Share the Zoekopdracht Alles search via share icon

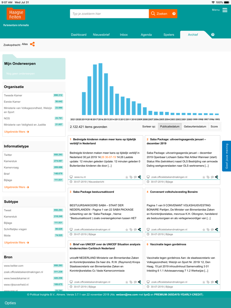coord(32,44)
